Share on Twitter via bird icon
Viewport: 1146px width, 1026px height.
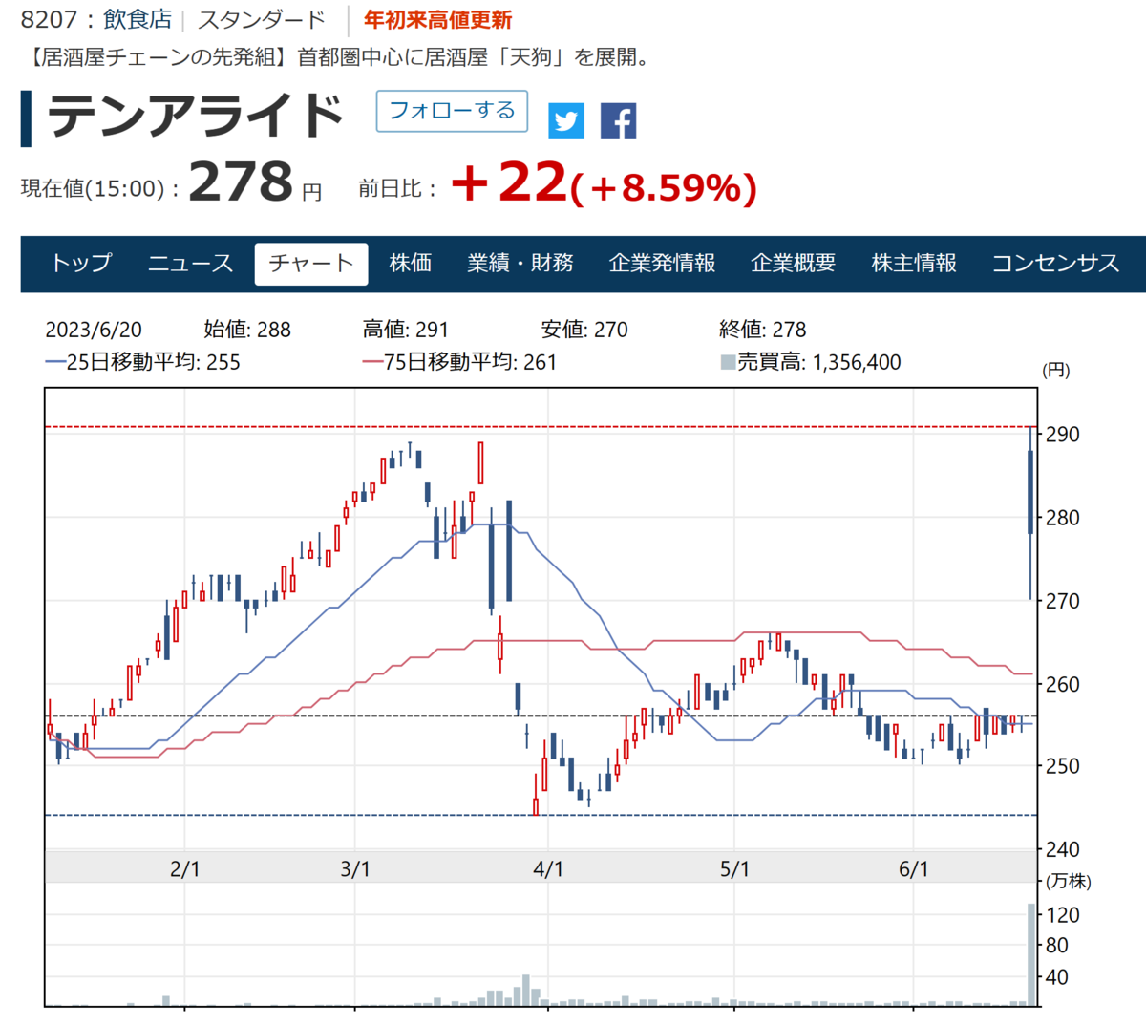point(566,121)
